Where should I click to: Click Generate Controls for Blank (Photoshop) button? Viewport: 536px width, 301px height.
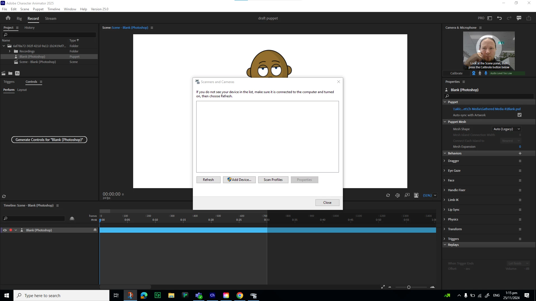(49, 140)
